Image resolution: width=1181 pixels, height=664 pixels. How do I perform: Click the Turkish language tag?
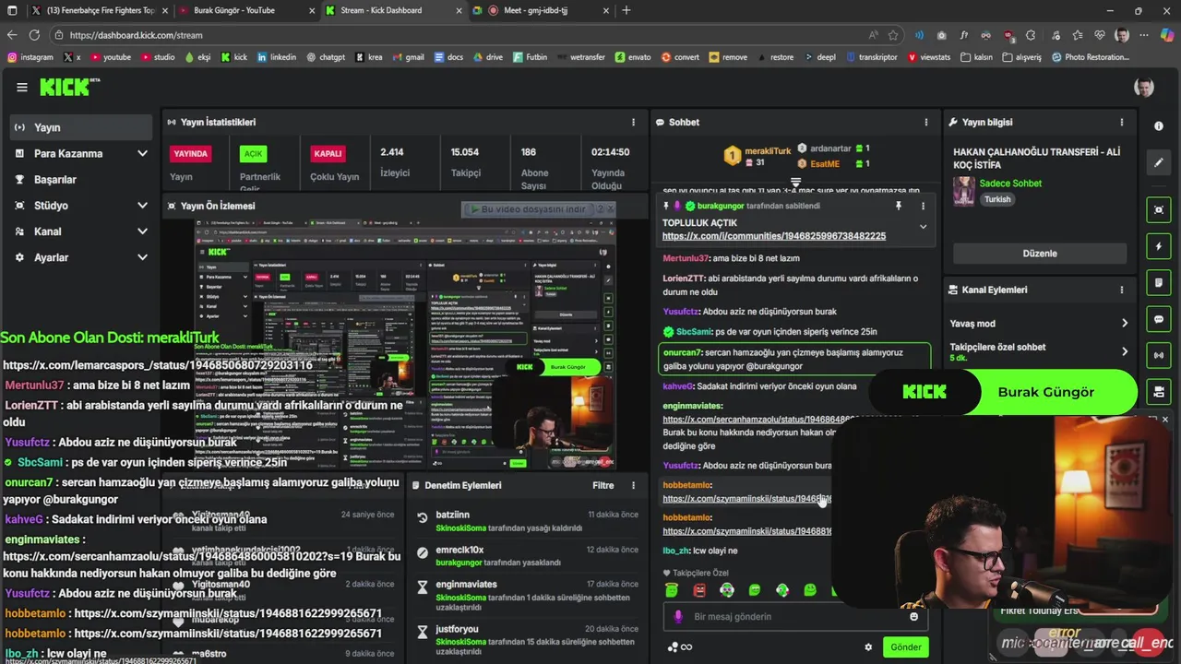(x=997, y=199)
